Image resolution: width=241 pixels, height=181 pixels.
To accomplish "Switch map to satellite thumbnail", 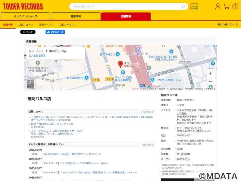I will pos(30,84).
